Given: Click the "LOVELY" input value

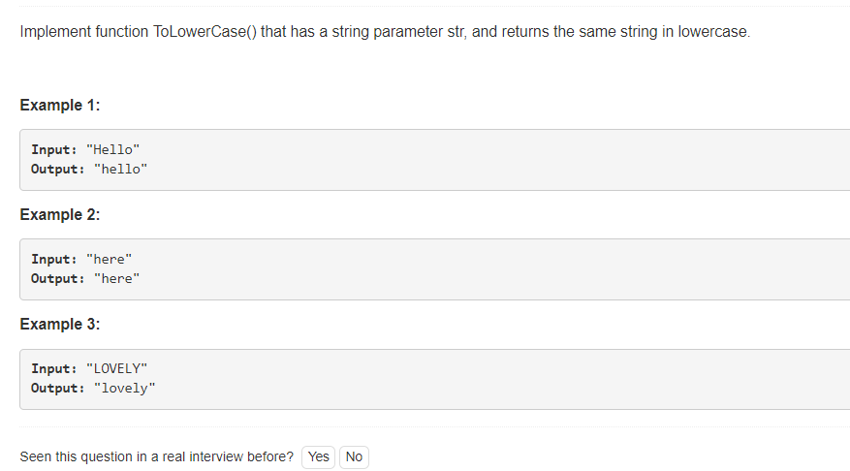Looking at the screenshot, I should click(116, 368).
